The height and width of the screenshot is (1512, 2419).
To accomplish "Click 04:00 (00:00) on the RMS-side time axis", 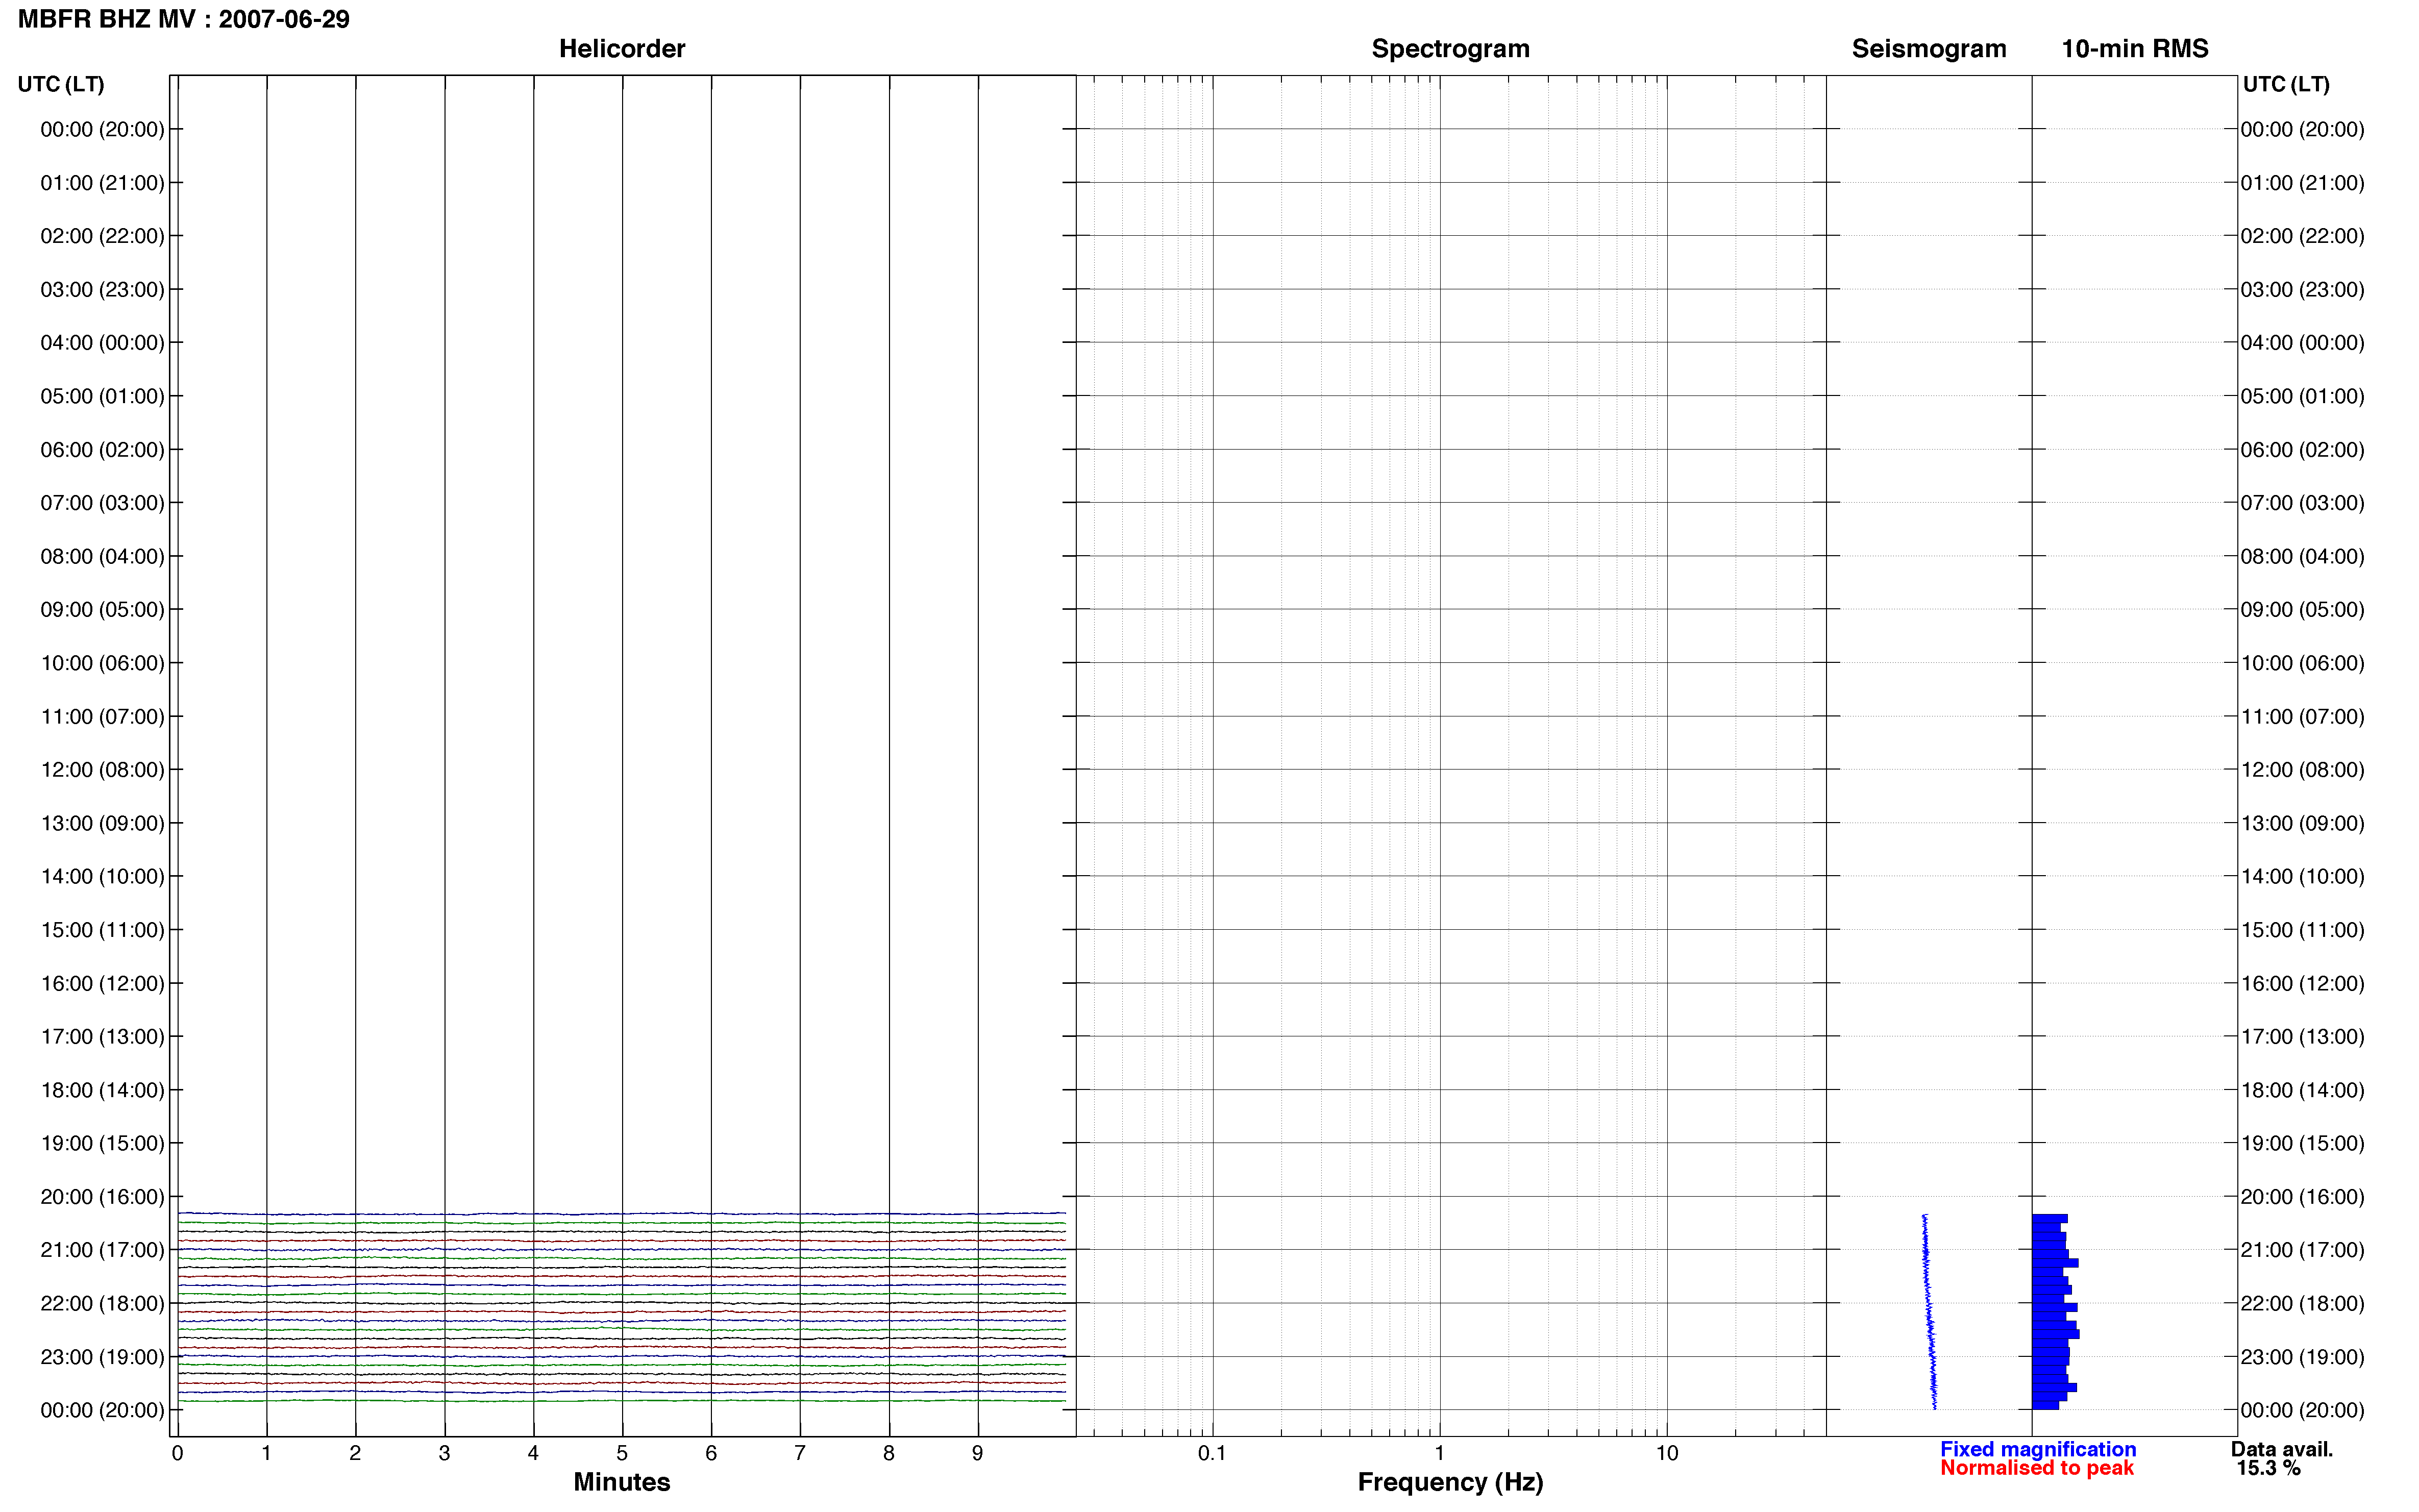I will tap(2302, 343).
